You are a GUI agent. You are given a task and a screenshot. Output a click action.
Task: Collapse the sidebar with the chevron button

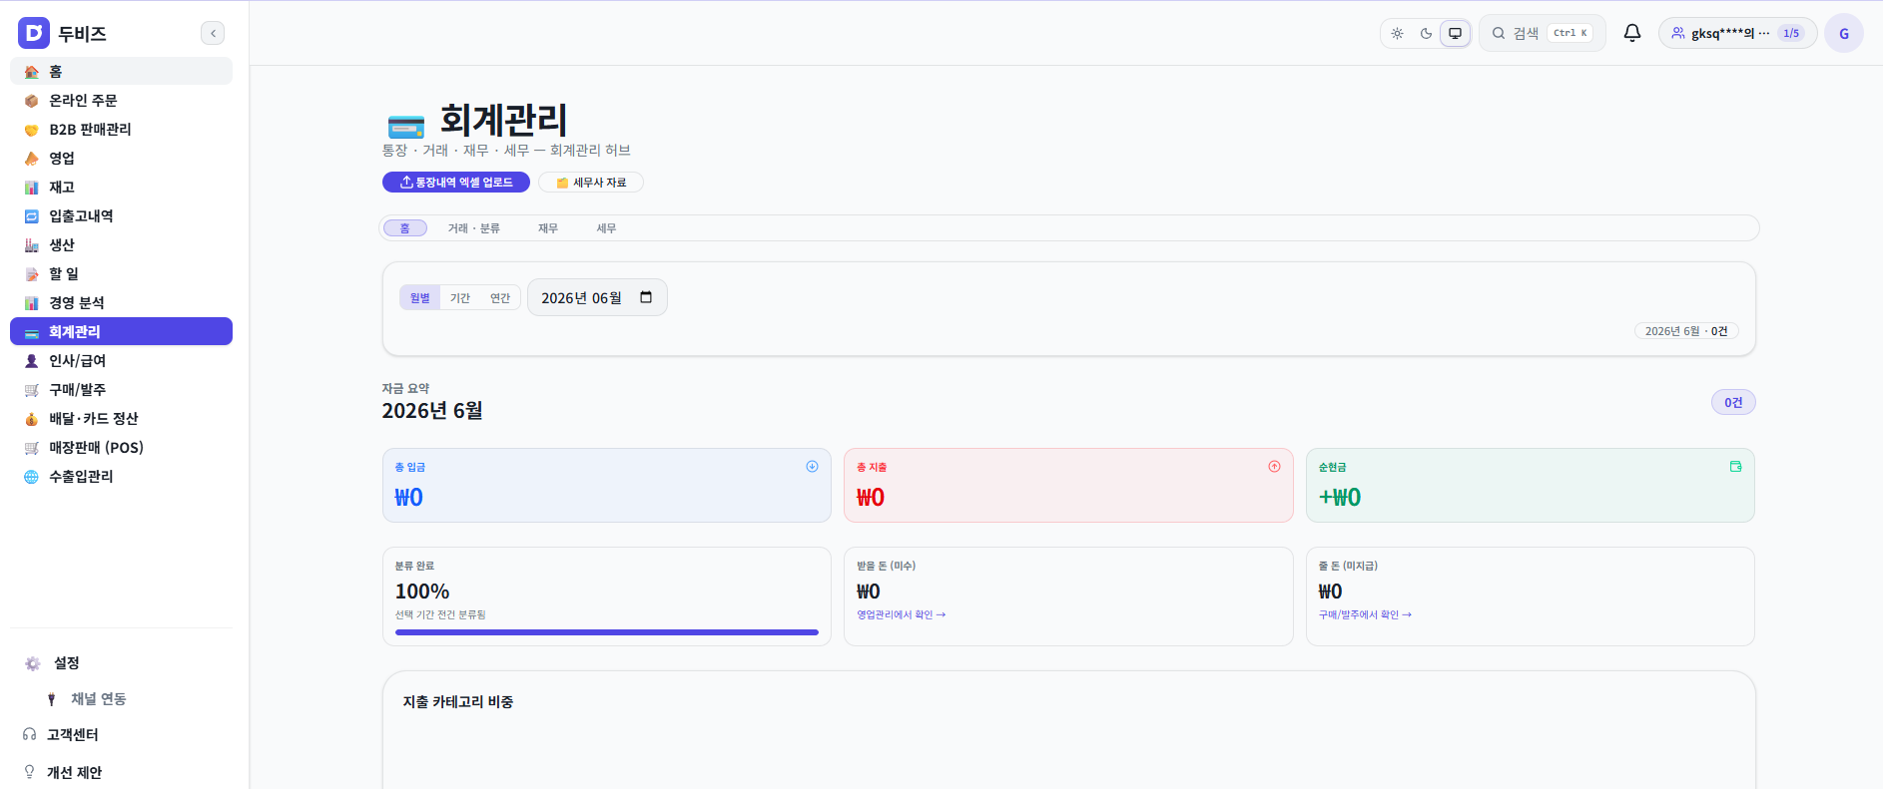pyautogui.click(x=213, y=33)
